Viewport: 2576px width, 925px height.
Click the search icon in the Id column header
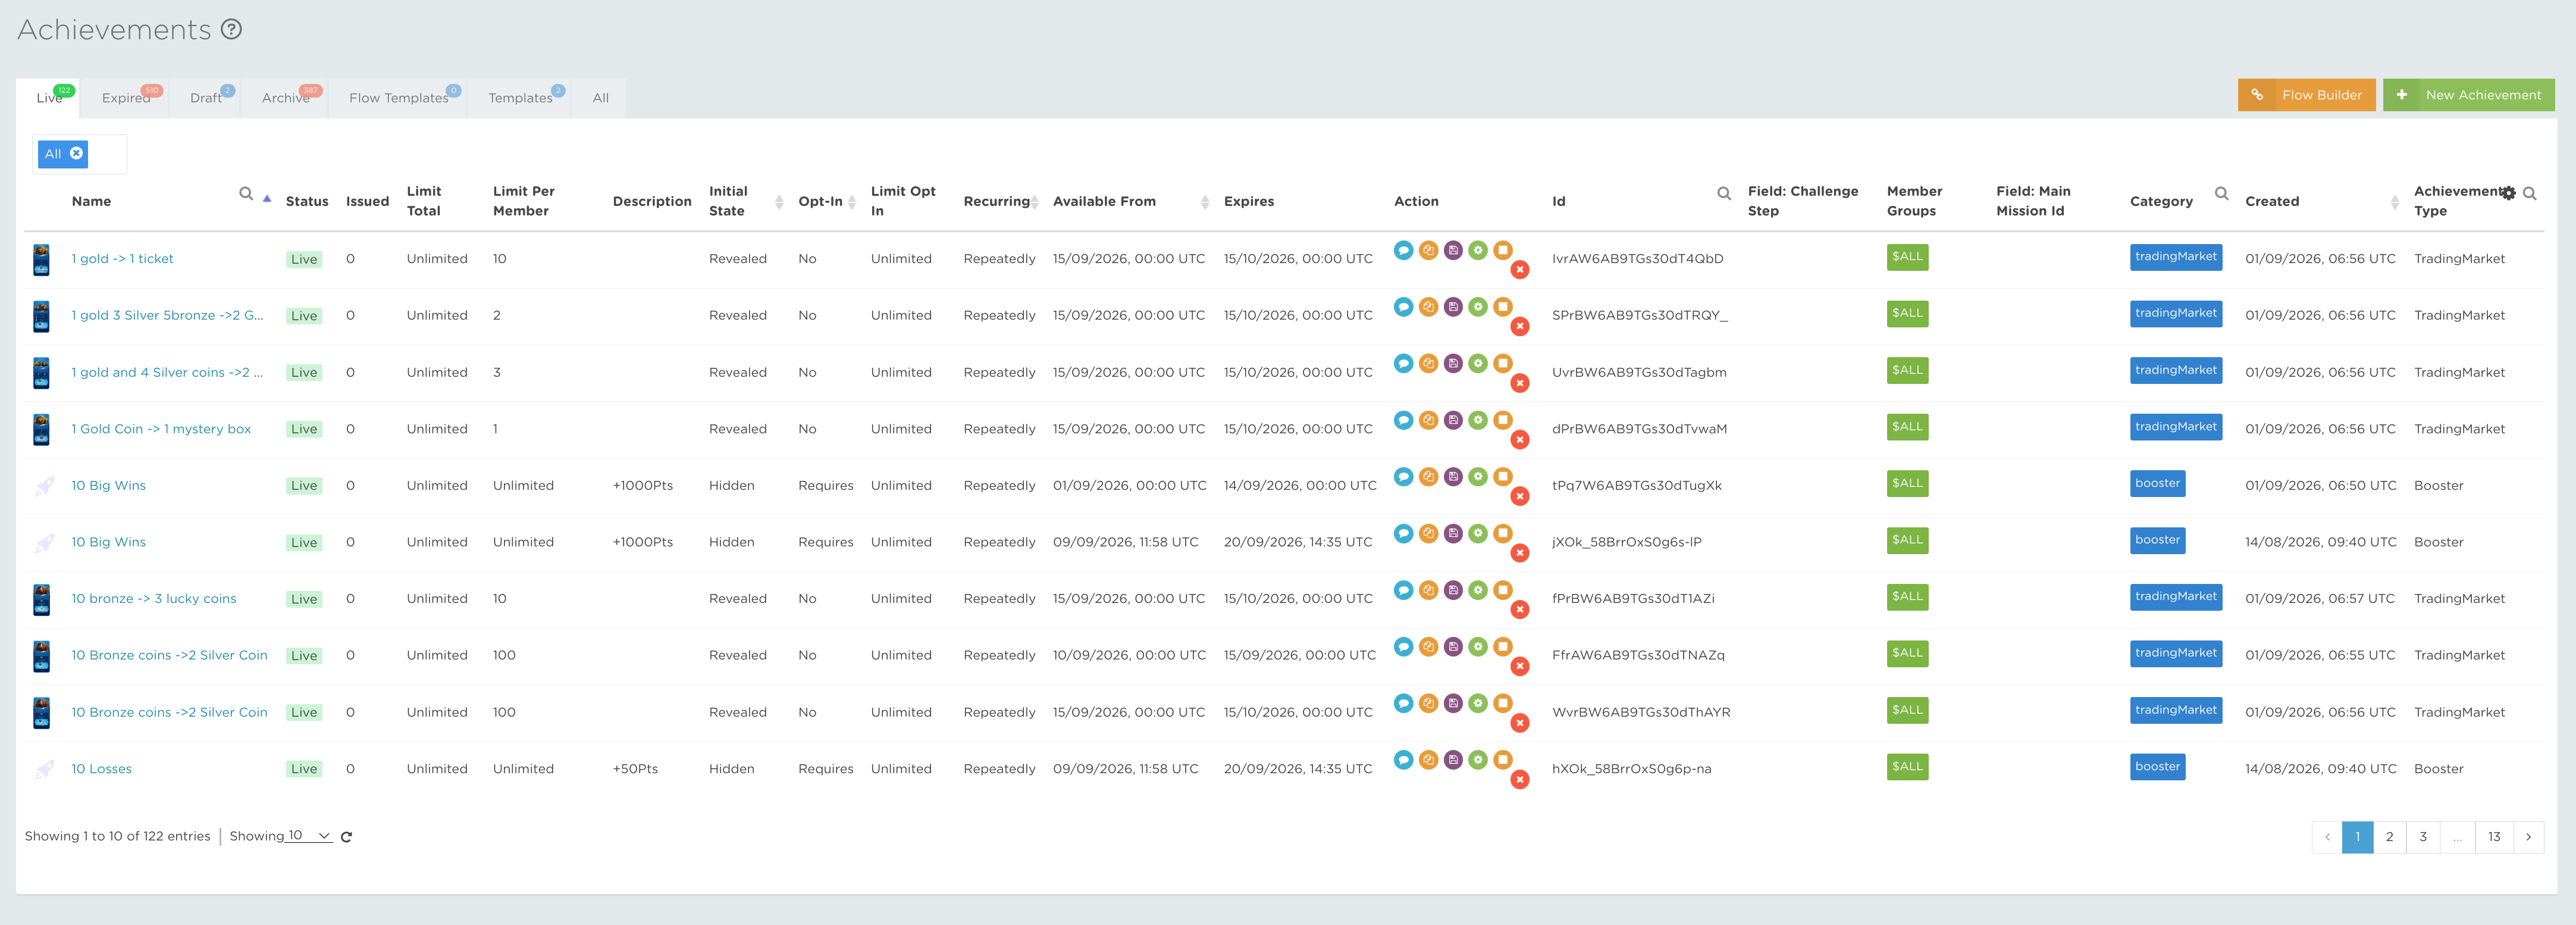(1723, 194)
